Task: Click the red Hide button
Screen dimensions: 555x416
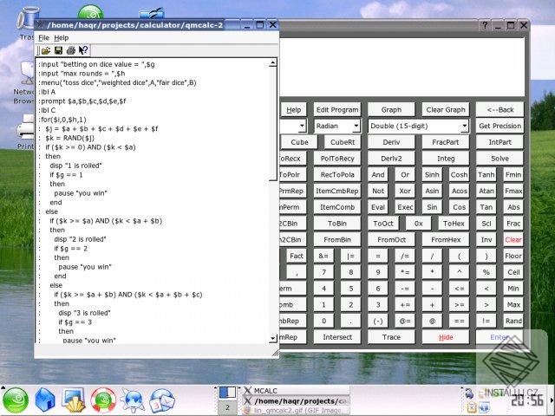Action: coord(446,337)
